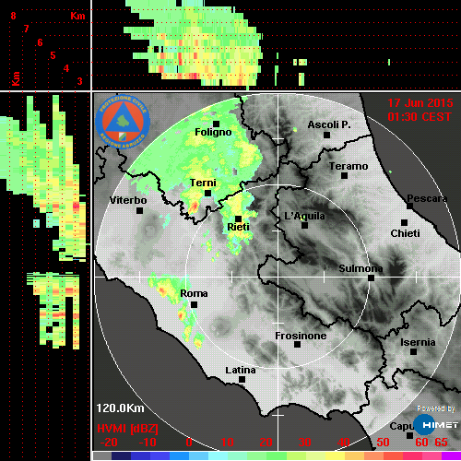Image resolution: width=461 pixels, height=461 pixels.
Task: Click the '3' height scale number
Action: click(79, 81)
